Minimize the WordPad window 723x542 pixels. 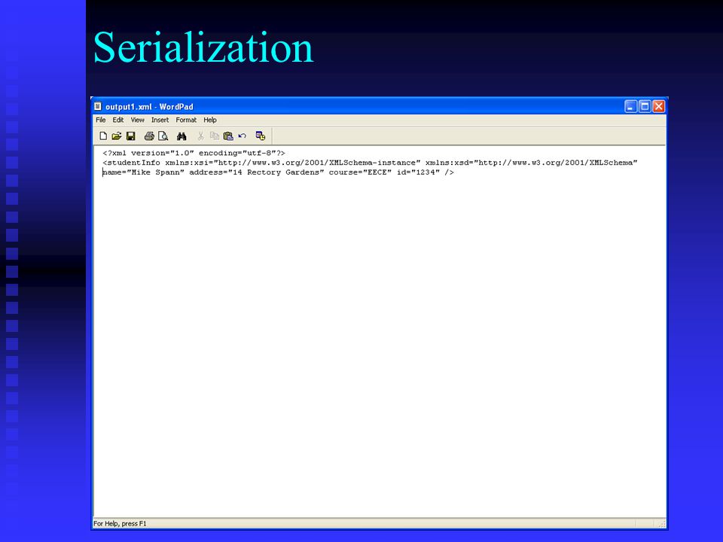[631, 106]
